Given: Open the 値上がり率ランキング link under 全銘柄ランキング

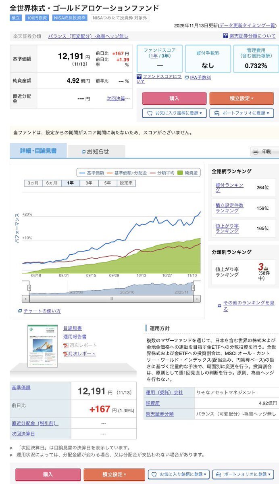Looking at the screenshot, I should pos(227,228).
